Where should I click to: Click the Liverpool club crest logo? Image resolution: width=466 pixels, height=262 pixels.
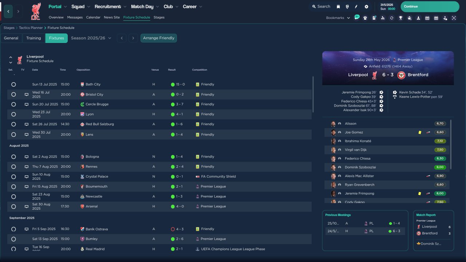(36, 11)
